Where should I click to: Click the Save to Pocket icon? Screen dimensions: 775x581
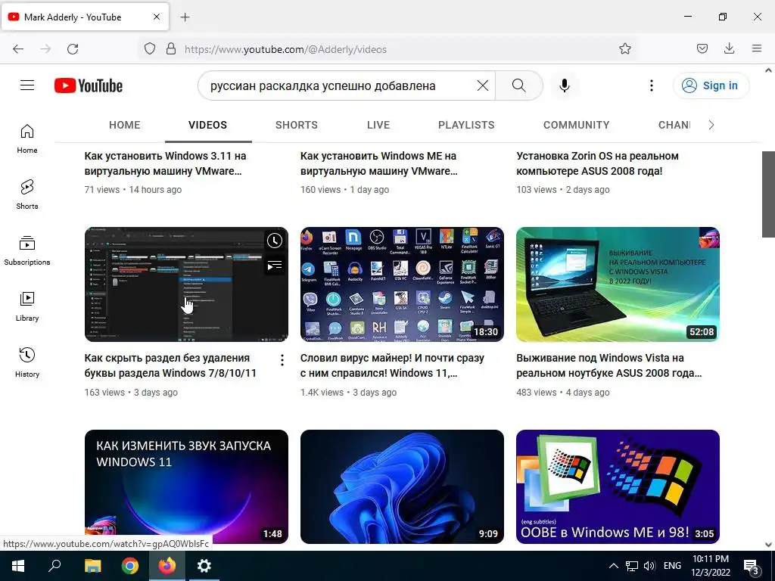click(702, 48)
